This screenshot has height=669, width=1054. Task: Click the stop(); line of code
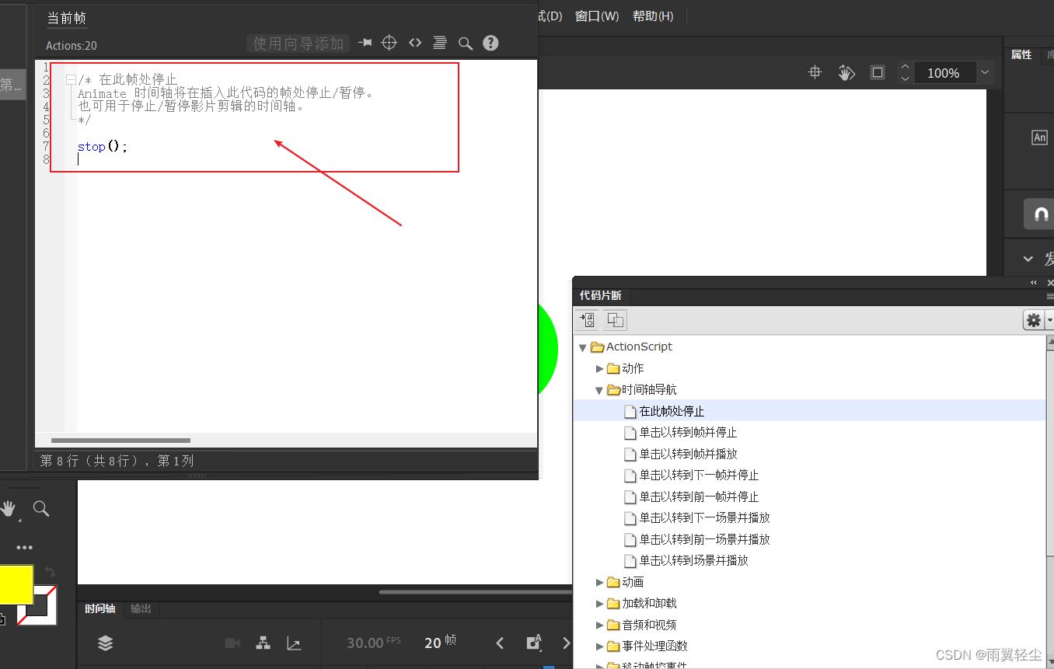point(103,146)
